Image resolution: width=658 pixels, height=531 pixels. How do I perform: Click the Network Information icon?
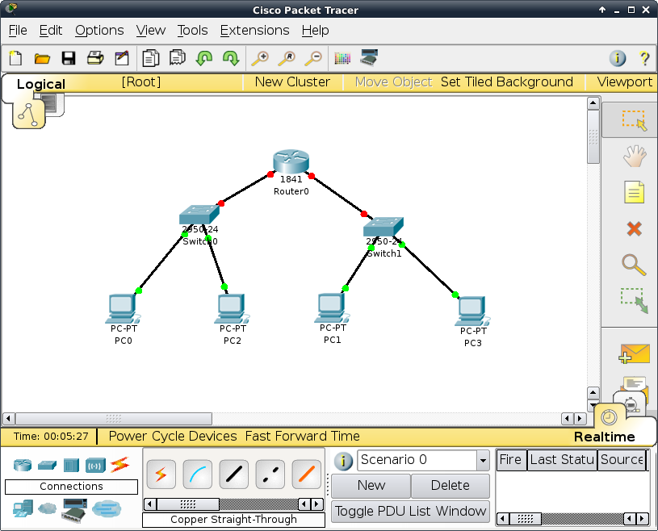[618, 58]
